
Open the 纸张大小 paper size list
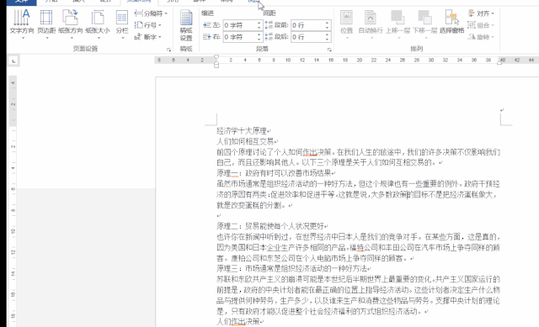[98, 24]
